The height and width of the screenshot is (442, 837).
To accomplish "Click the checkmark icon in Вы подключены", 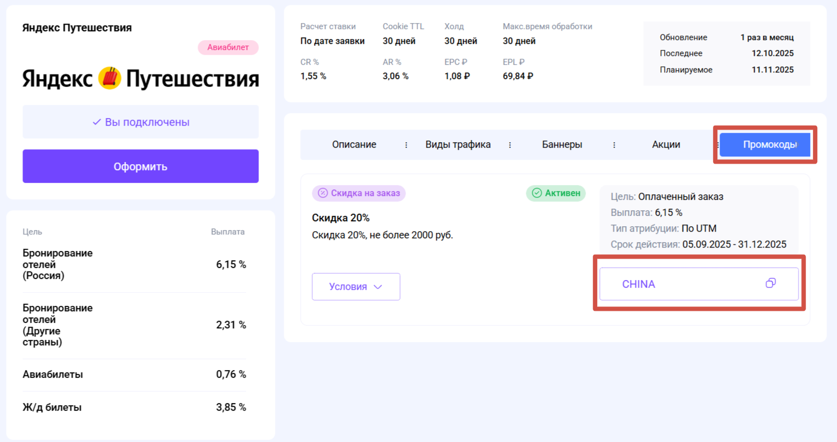I will pos(97,122).
